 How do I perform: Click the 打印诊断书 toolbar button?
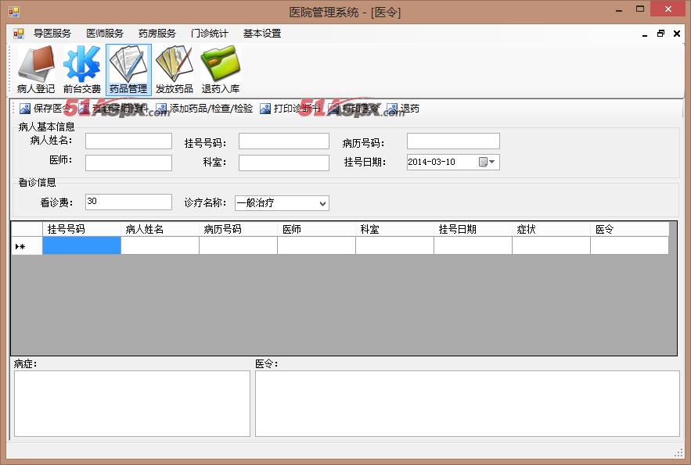(290, 108)
